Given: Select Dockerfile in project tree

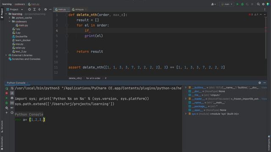Looking at the screenshot, I should pyautogui.click(x=20, y=37).
